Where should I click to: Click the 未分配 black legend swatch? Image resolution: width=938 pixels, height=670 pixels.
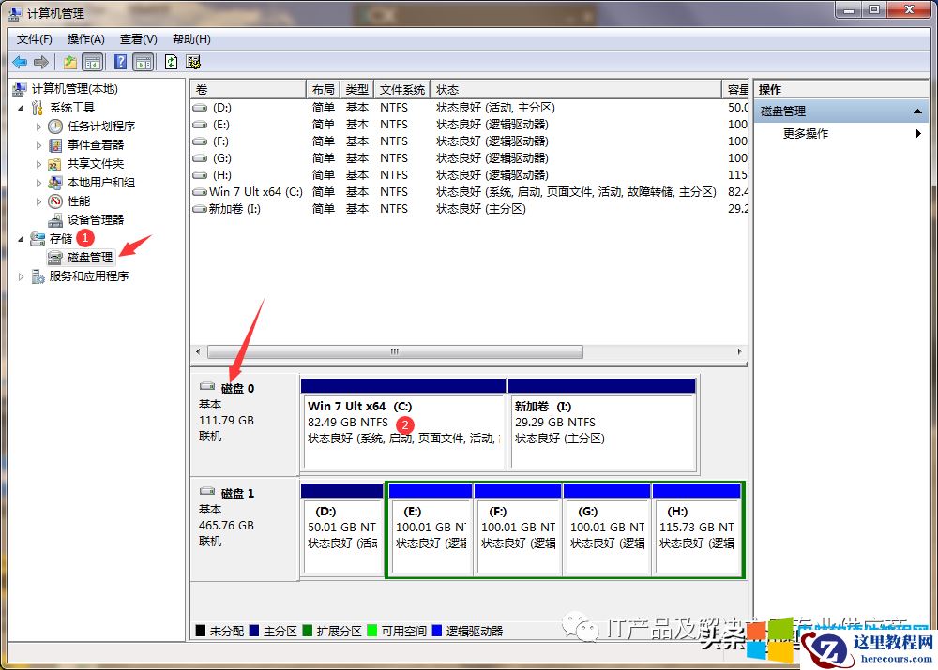(201, 631)
